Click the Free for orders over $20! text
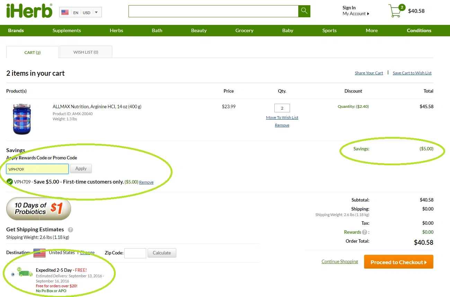The image size is (450, 297). (x=56, y=286)
